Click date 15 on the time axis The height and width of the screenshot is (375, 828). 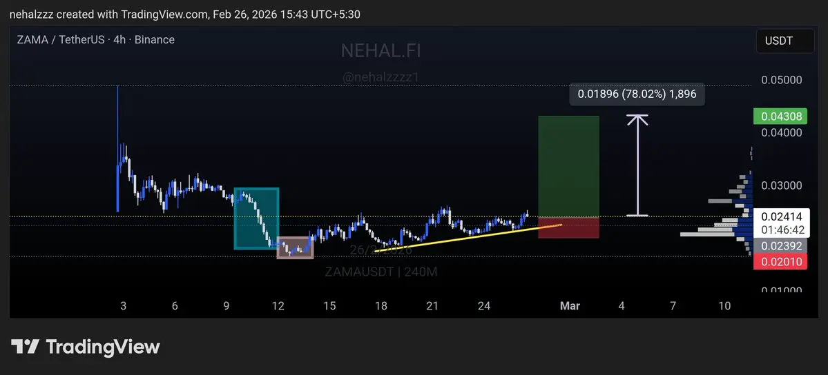click(329, 306)
